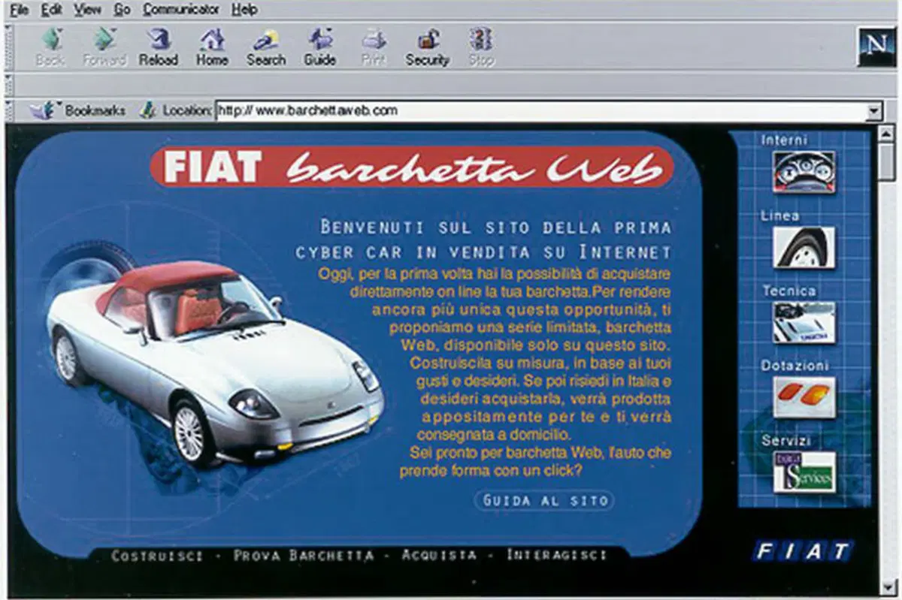Open the Dotazioni lights thumbnail

tap(804, 397)
